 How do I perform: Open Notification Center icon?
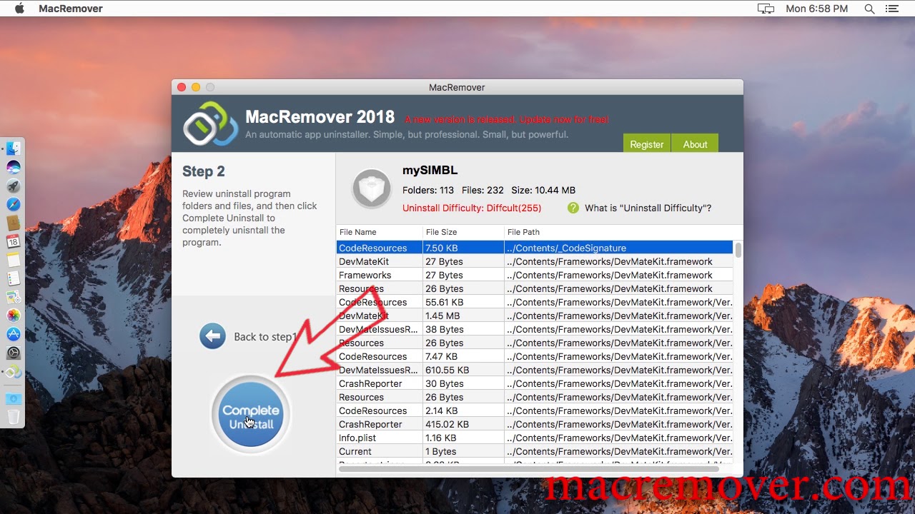pyautogui.click(x=891, y=9)
